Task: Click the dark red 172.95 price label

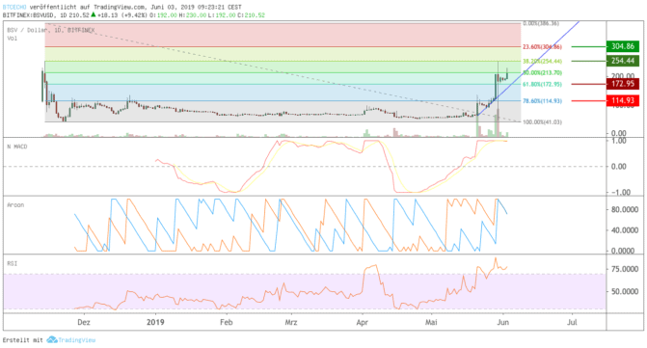Action: tap(622, 84)
